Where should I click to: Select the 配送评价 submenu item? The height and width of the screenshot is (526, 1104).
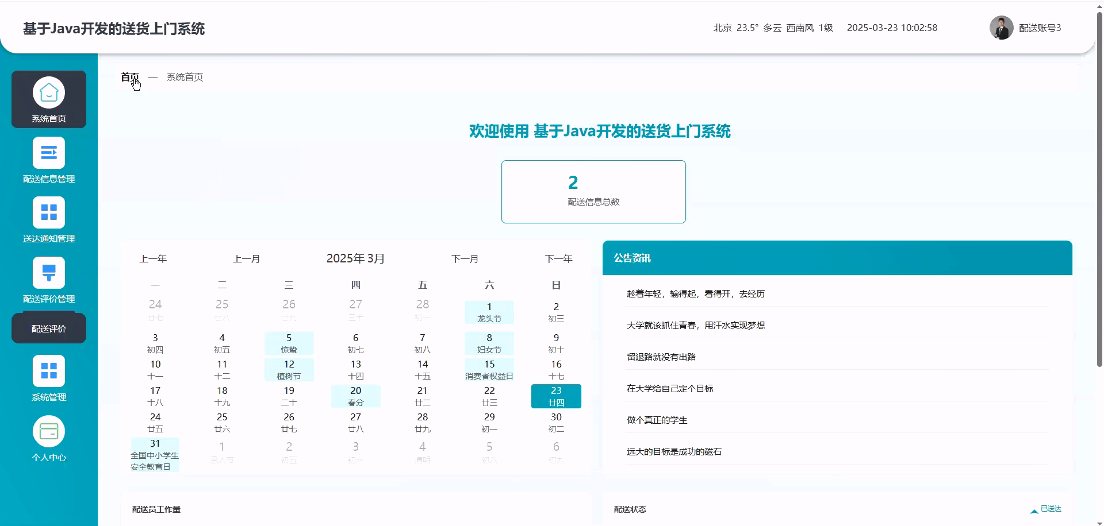pos(49,328)
